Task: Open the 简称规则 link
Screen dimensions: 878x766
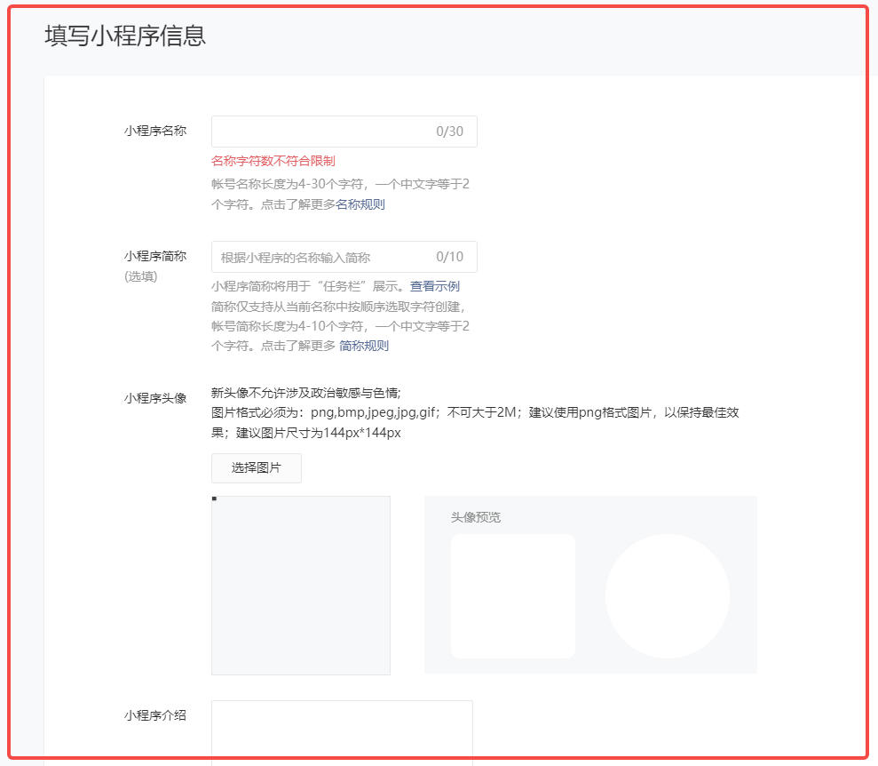Action: pyautogui.click(x=364, y=346)
